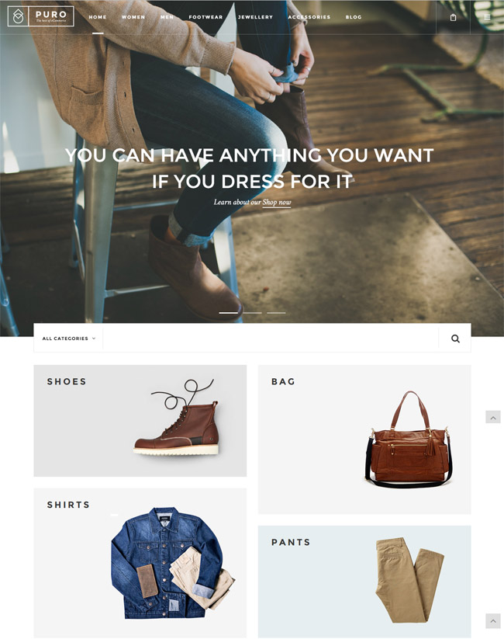Click the search magnifier icon

coord(455,339)
